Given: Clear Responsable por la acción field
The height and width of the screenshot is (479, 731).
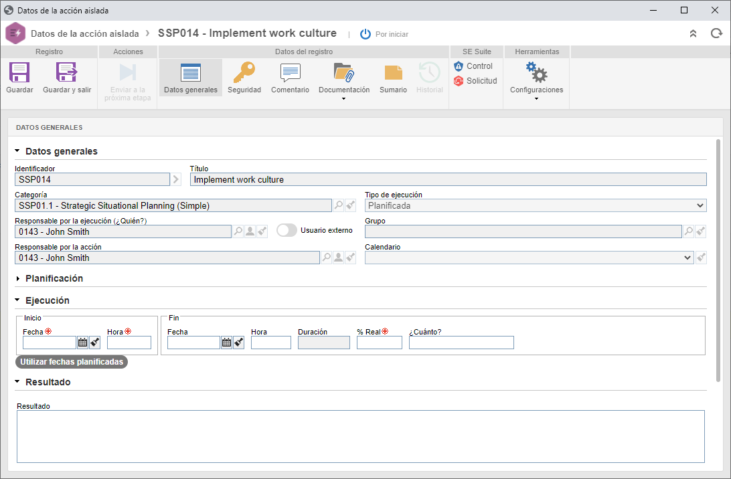Looking at the screenshot, I should [350, 257].
